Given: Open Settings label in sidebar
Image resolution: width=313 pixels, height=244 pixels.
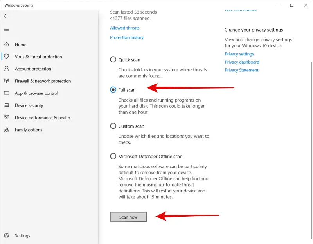Looking at the screenshot, I should (22, 236).
